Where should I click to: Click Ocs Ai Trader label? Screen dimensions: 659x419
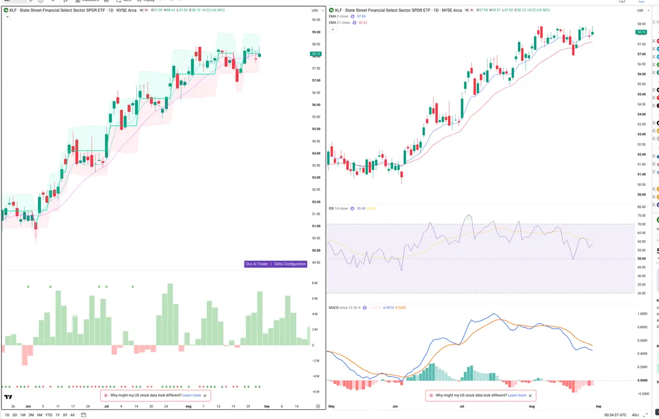(257, 264)
